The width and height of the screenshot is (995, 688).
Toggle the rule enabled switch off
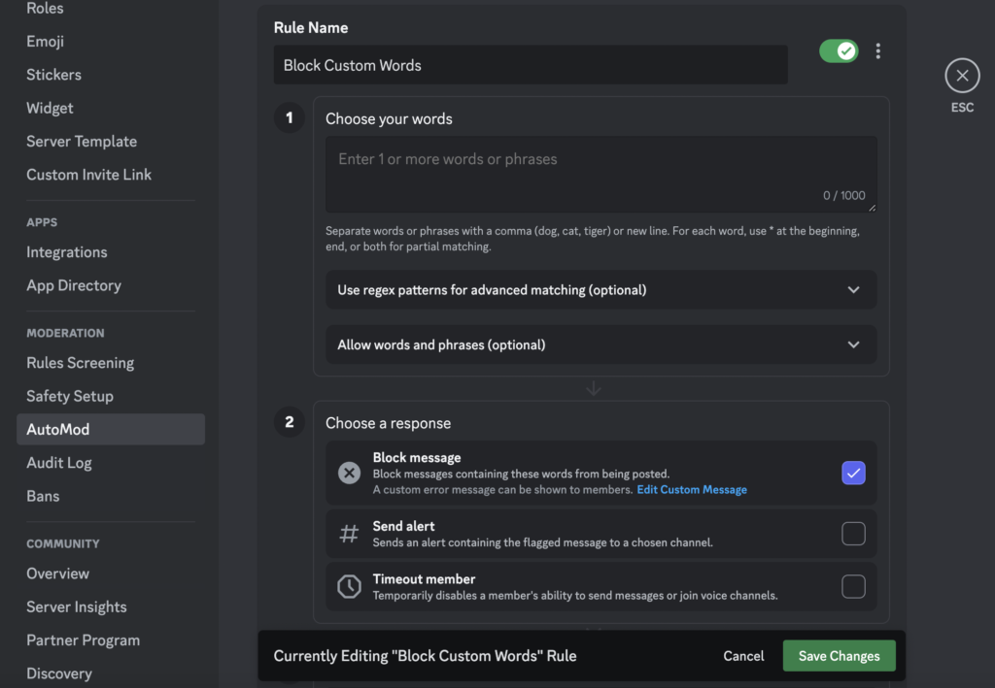[x=839, y=51]
